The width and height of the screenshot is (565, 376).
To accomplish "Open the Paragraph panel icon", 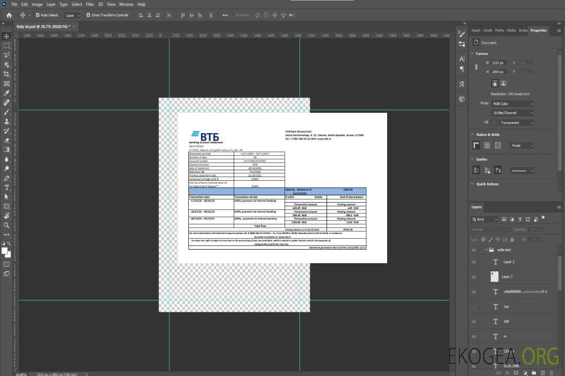I will tap(462, 69).
